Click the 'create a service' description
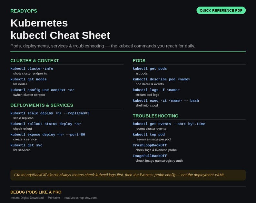 pyautogui.click(x=25, y=139)
